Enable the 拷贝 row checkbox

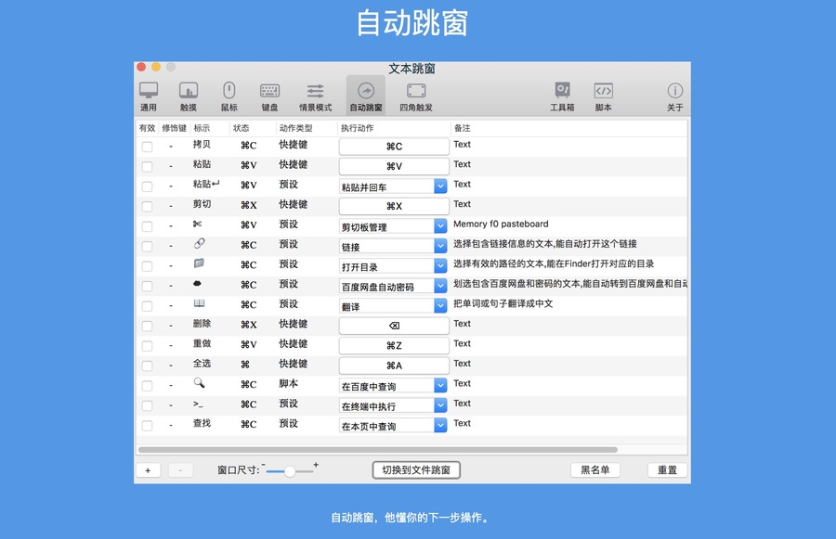(x=147, y=147)
